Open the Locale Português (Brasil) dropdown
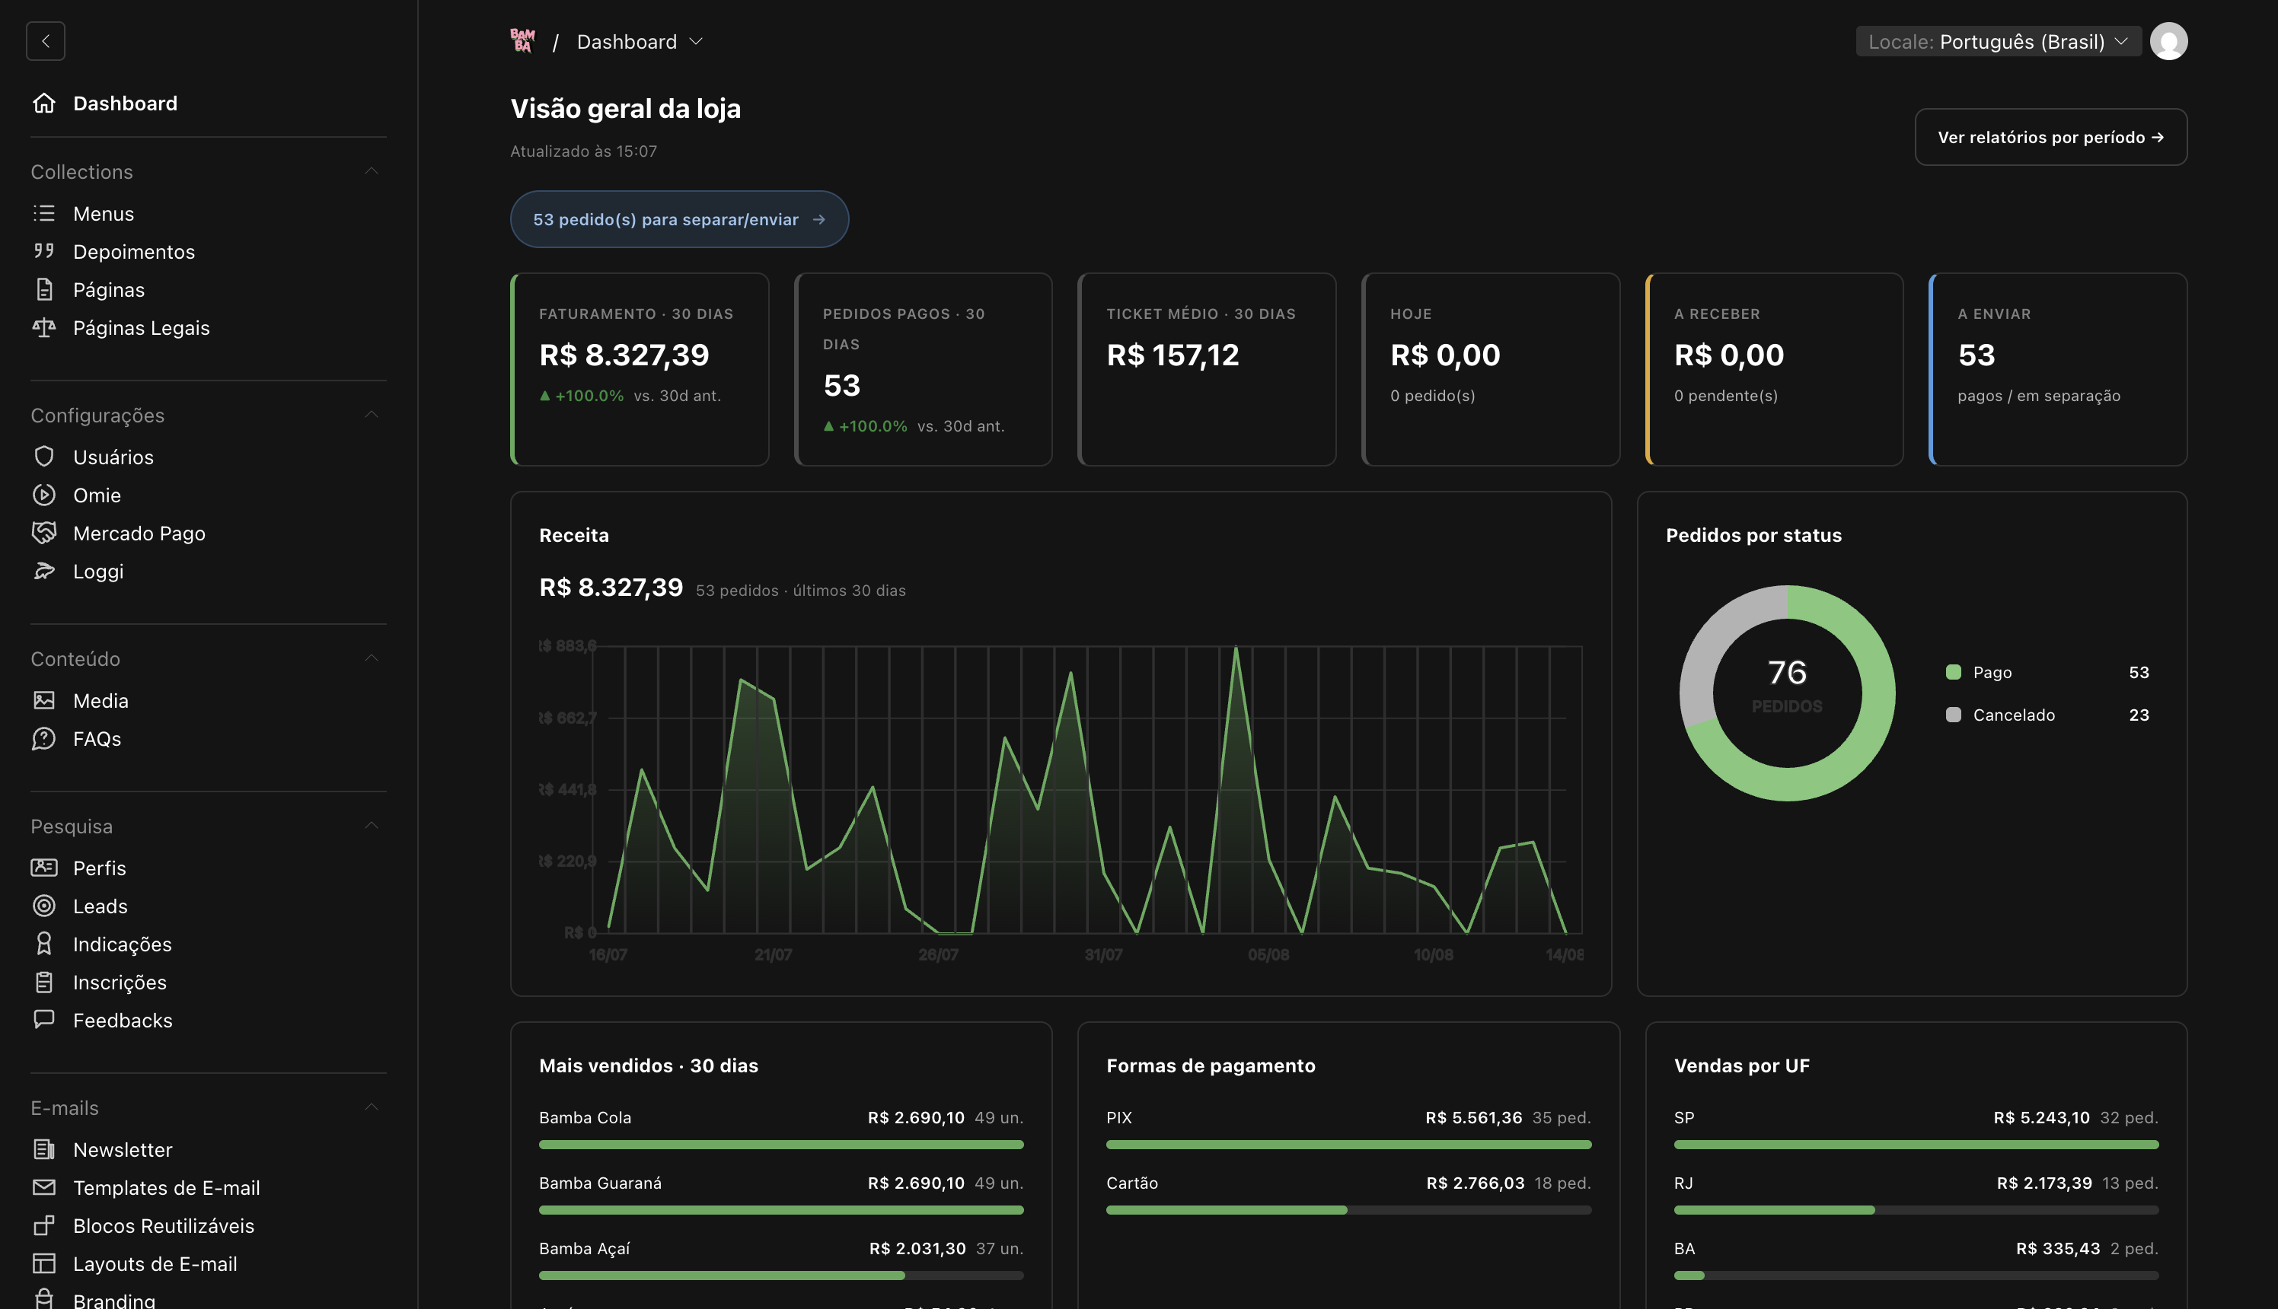Viewport: 2278px width, 1309px height. click(x=1999, y=41)
